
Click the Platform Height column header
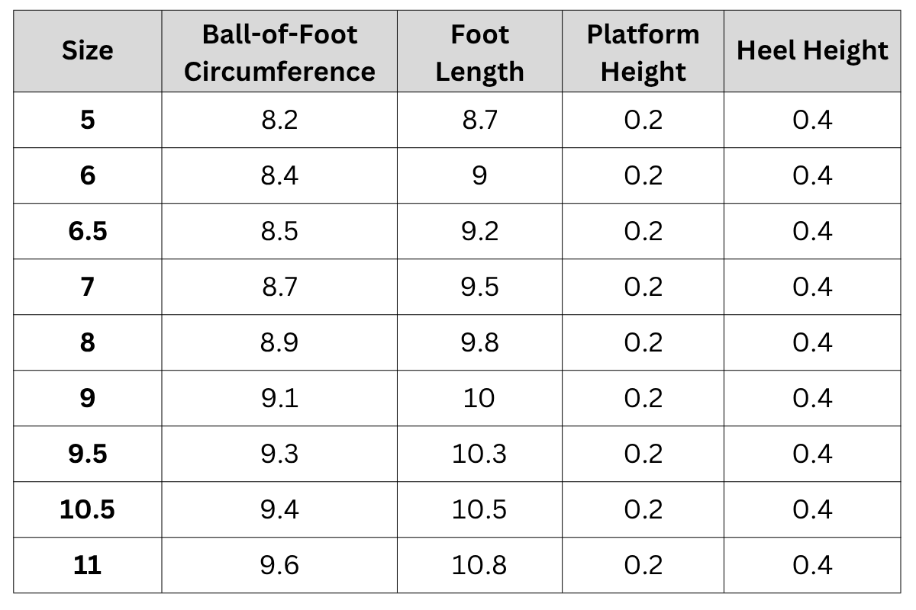coord(643,53)
